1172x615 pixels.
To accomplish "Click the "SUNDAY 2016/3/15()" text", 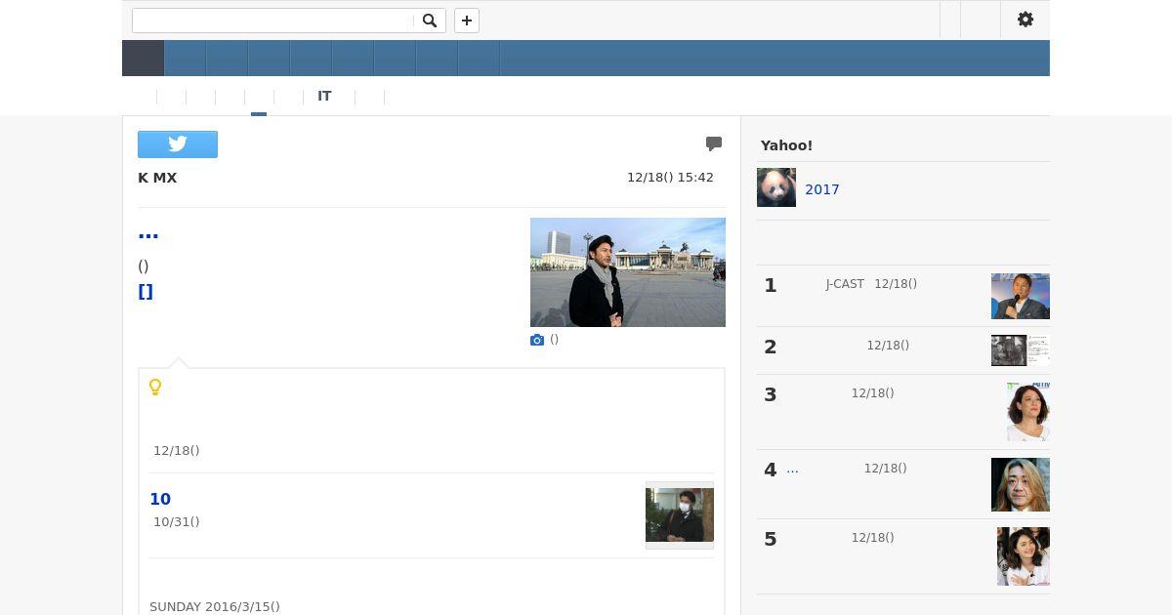I will pos(215,607).
